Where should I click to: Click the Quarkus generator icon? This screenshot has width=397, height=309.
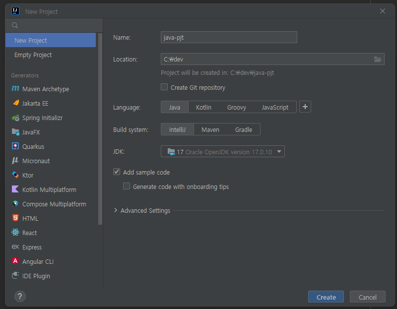[15, 146]
